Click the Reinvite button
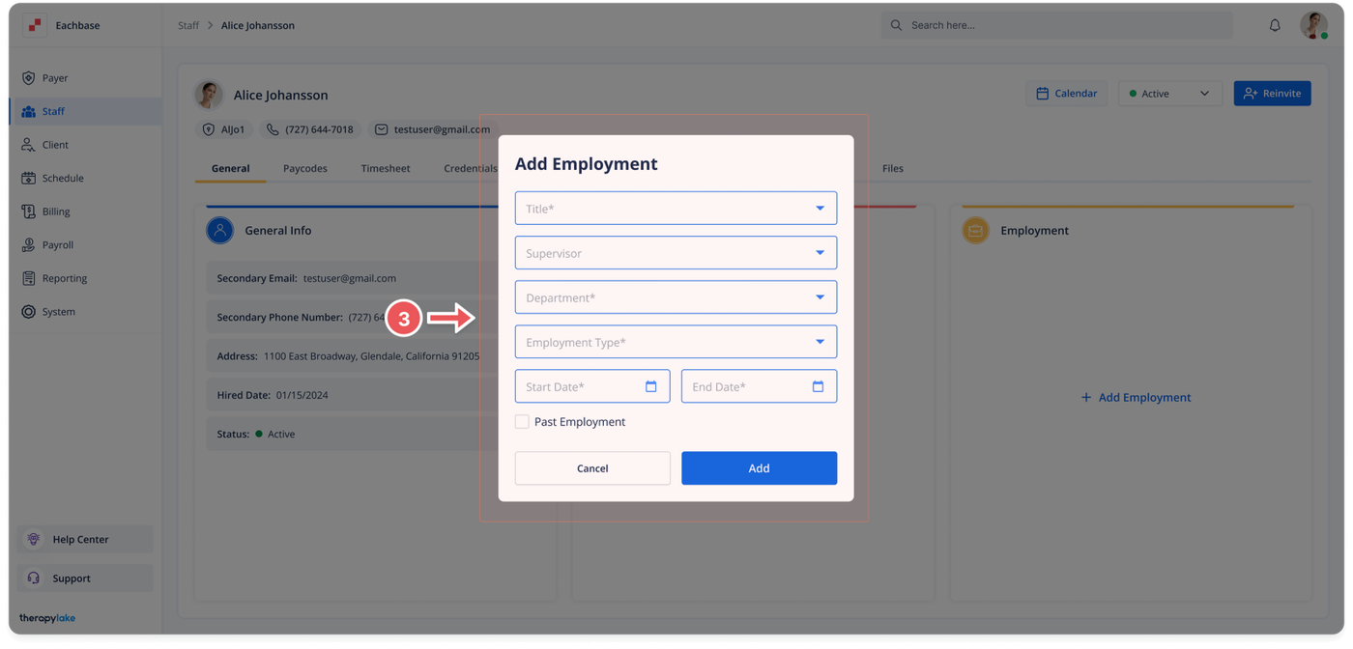 (1272, 94)
